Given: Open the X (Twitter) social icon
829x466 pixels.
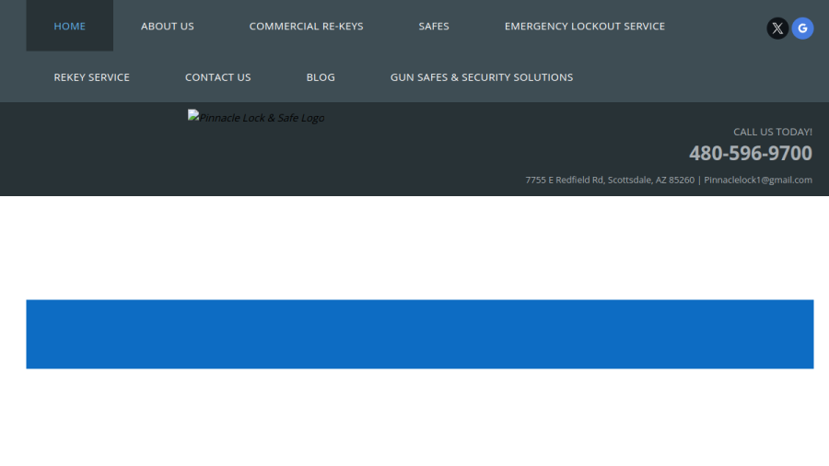Looking at the screenshot, I should (x=777, y=28).
